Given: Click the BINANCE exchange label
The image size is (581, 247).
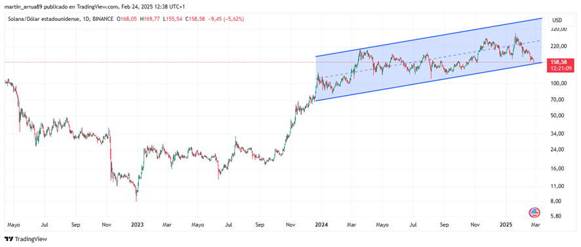Looking at the screenshot, I should [102, 19].
